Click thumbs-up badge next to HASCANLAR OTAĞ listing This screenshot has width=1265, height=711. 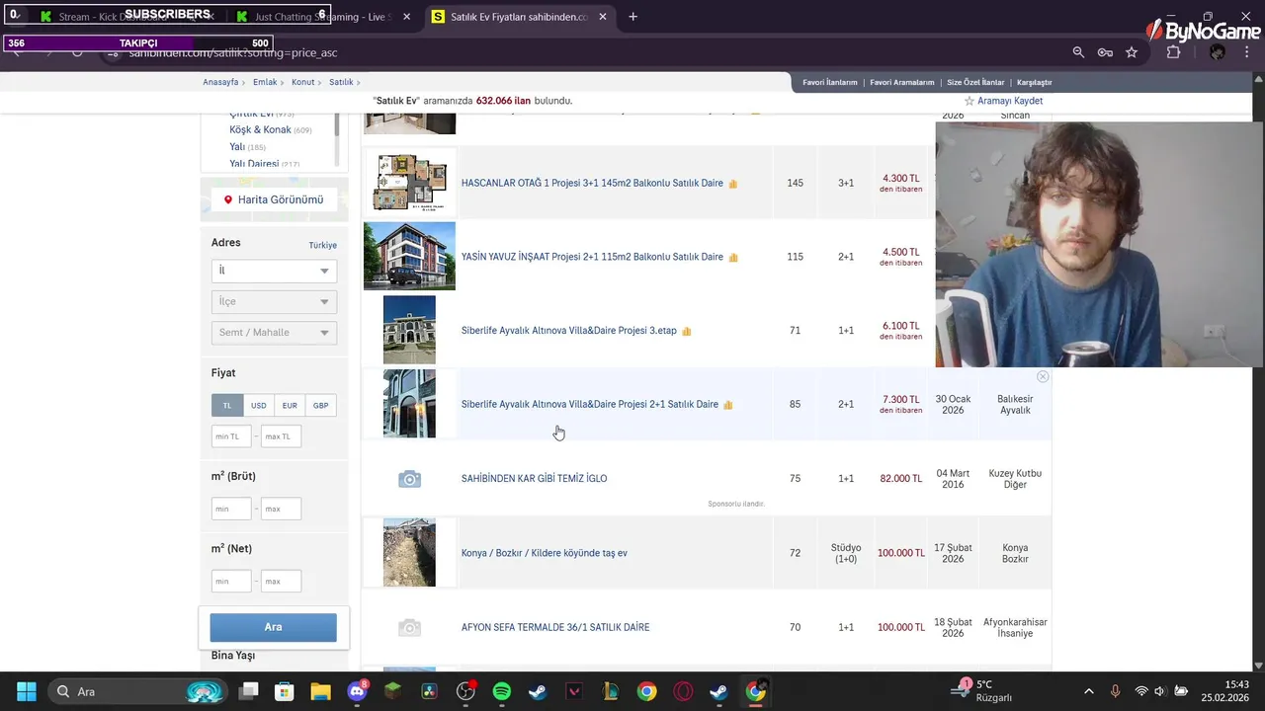click(732, 184)
